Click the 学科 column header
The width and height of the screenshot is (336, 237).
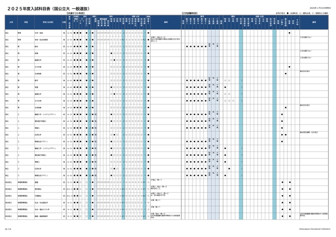tap(43, 22)
